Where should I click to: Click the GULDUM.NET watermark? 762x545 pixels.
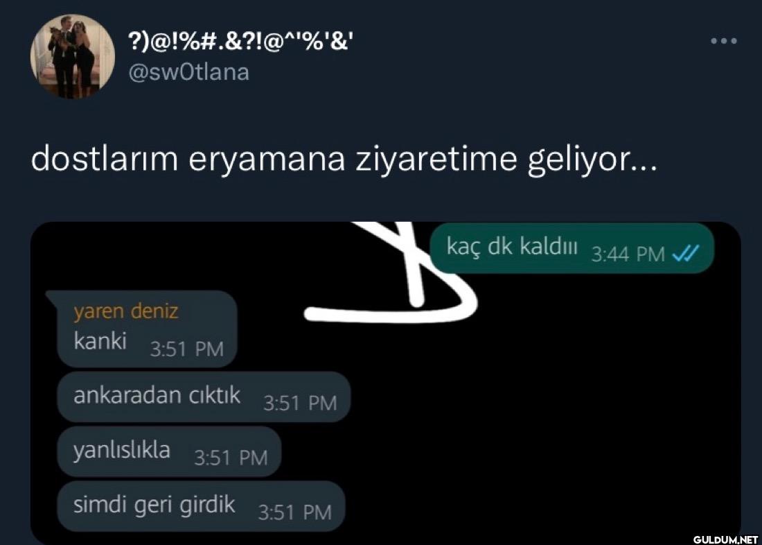click(725, 539)
